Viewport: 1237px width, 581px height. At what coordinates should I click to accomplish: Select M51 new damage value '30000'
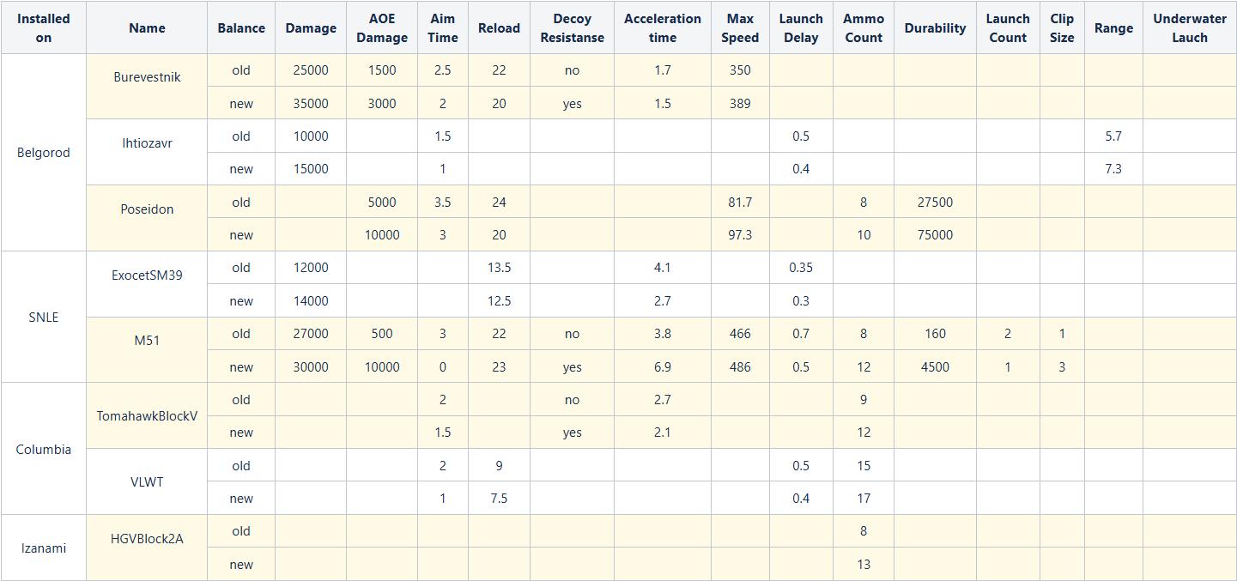coord(311,366)
